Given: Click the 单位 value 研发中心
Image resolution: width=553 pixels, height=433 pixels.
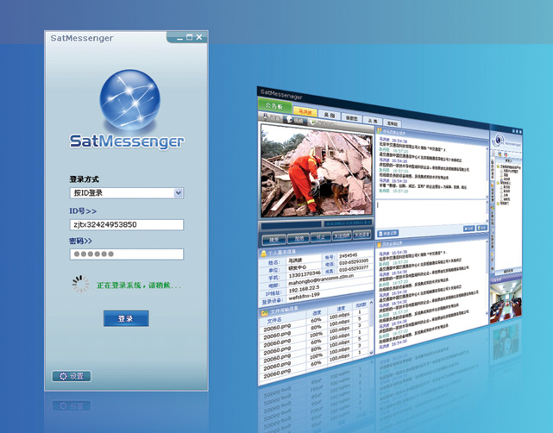Looking at the screenshot, I should click(x=298, y=267).
